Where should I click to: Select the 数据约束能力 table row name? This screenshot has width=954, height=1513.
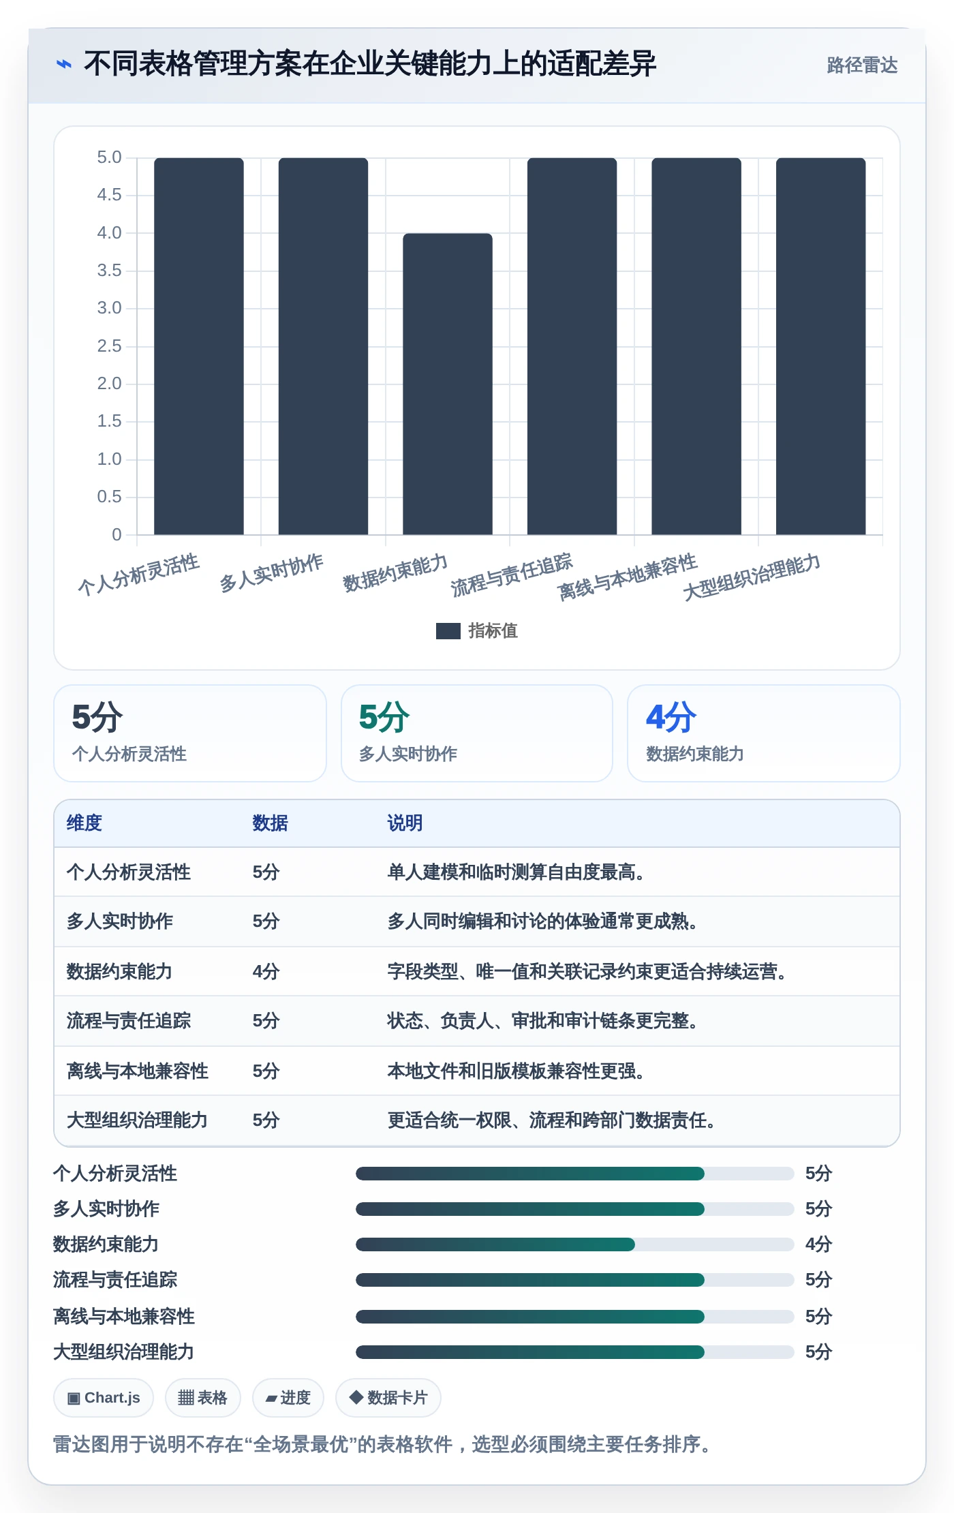[x=119, y=972]
